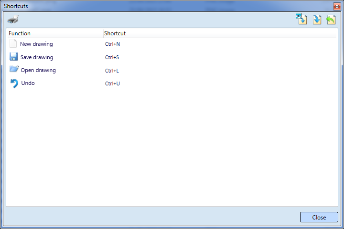Click the Ctrl+S shortcut cell
Screen dimensions: 344x229
[x=112, y=57]
